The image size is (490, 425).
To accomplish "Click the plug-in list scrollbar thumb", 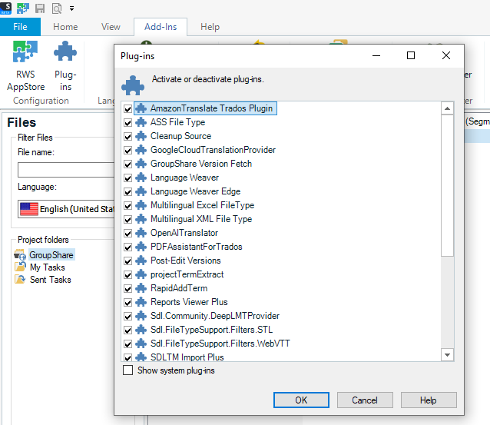I will tap(447, 186).
